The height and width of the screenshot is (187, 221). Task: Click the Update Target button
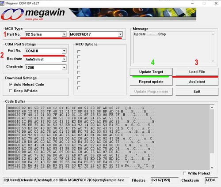tap(151, 72)
